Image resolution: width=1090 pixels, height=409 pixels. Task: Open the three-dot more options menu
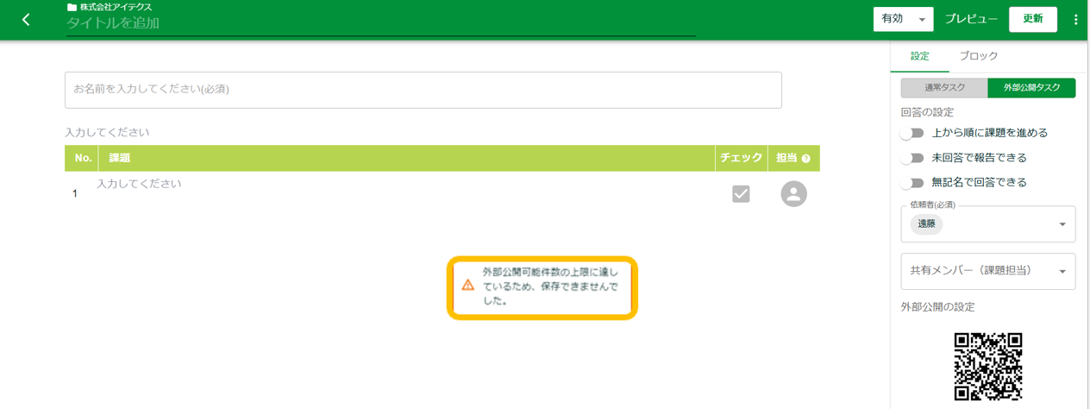1075,20
